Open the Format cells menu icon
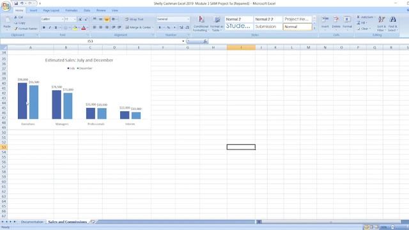This screenshot has height=230, width=409. pyautogui.click(x=347, y=19)
